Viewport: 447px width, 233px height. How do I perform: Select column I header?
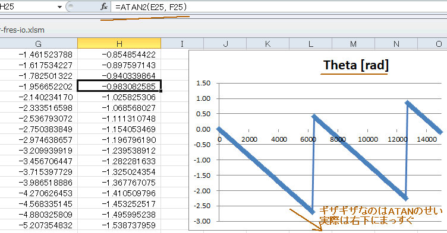pos(182,43)
